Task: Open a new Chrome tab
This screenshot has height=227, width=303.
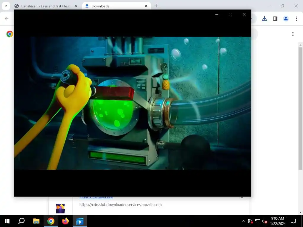Action: (x=157, y=6)
